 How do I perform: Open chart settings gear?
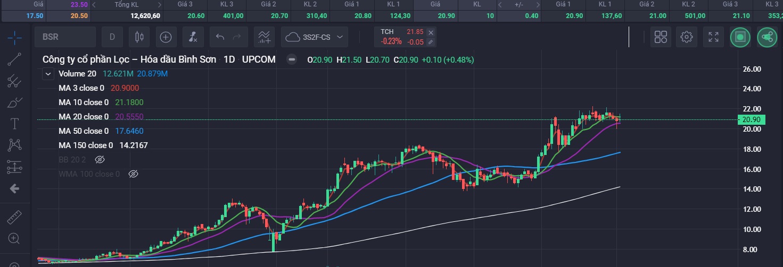[687, 37]
